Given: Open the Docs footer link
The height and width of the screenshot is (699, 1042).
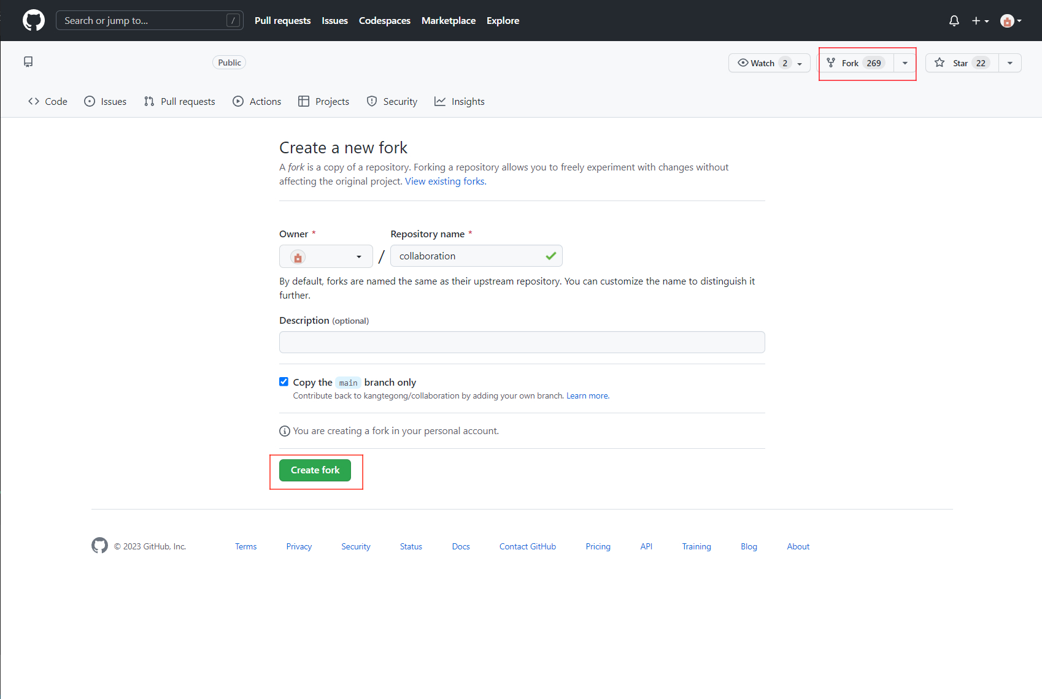Looking at the screenshot, I should [x=461, y=546].
